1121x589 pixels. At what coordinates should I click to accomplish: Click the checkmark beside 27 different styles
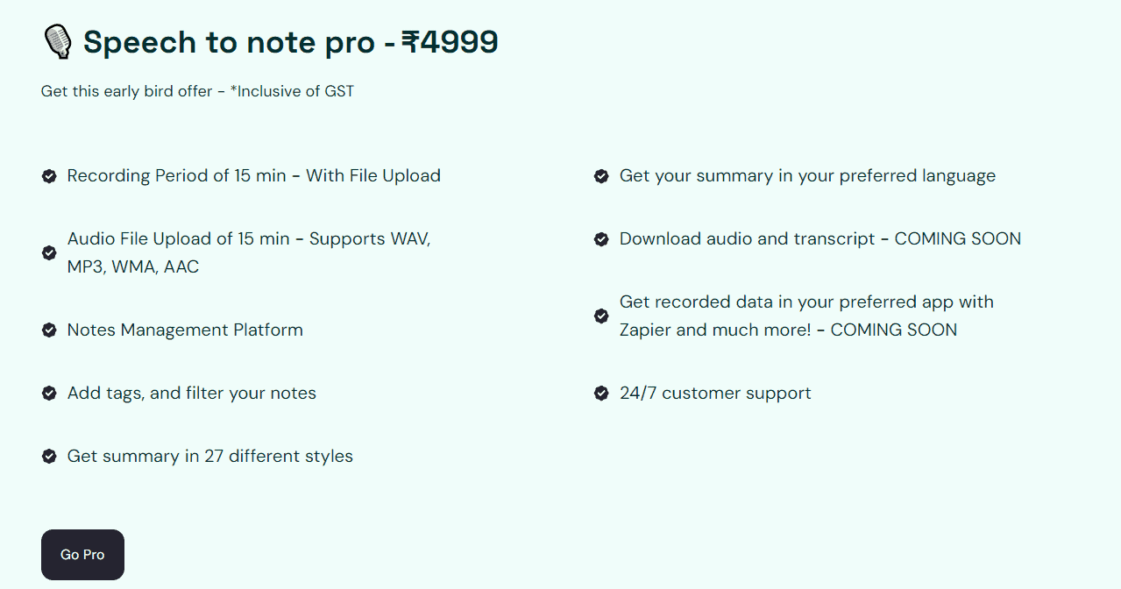click(49, 456)
